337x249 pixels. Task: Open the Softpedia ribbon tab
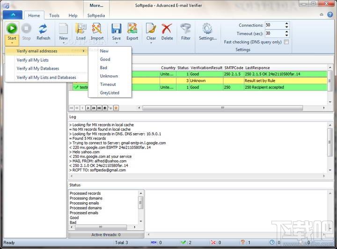pos(96,15)
